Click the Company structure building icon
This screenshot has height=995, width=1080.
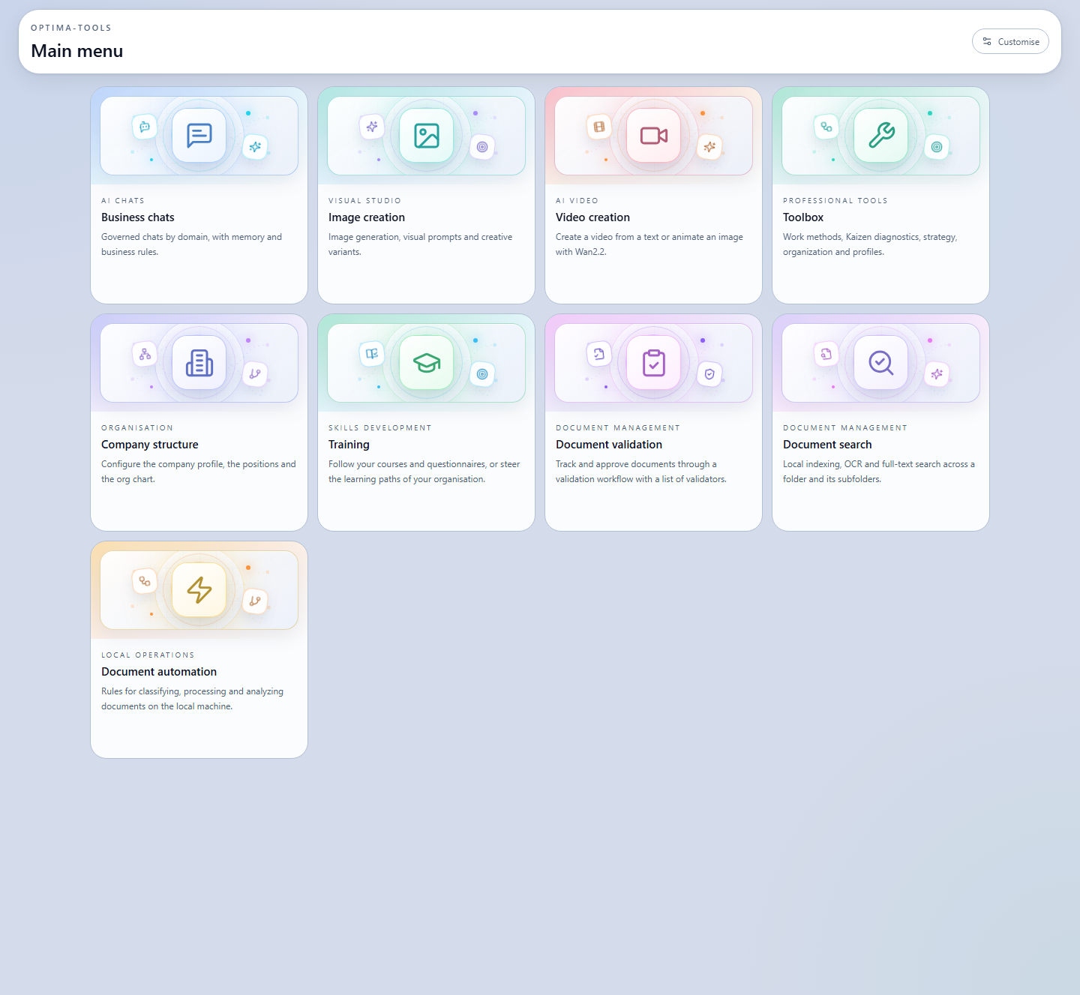(199, 363)
